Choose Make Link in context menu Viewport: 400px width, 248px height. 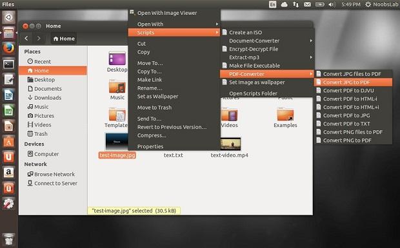point(174,80)
